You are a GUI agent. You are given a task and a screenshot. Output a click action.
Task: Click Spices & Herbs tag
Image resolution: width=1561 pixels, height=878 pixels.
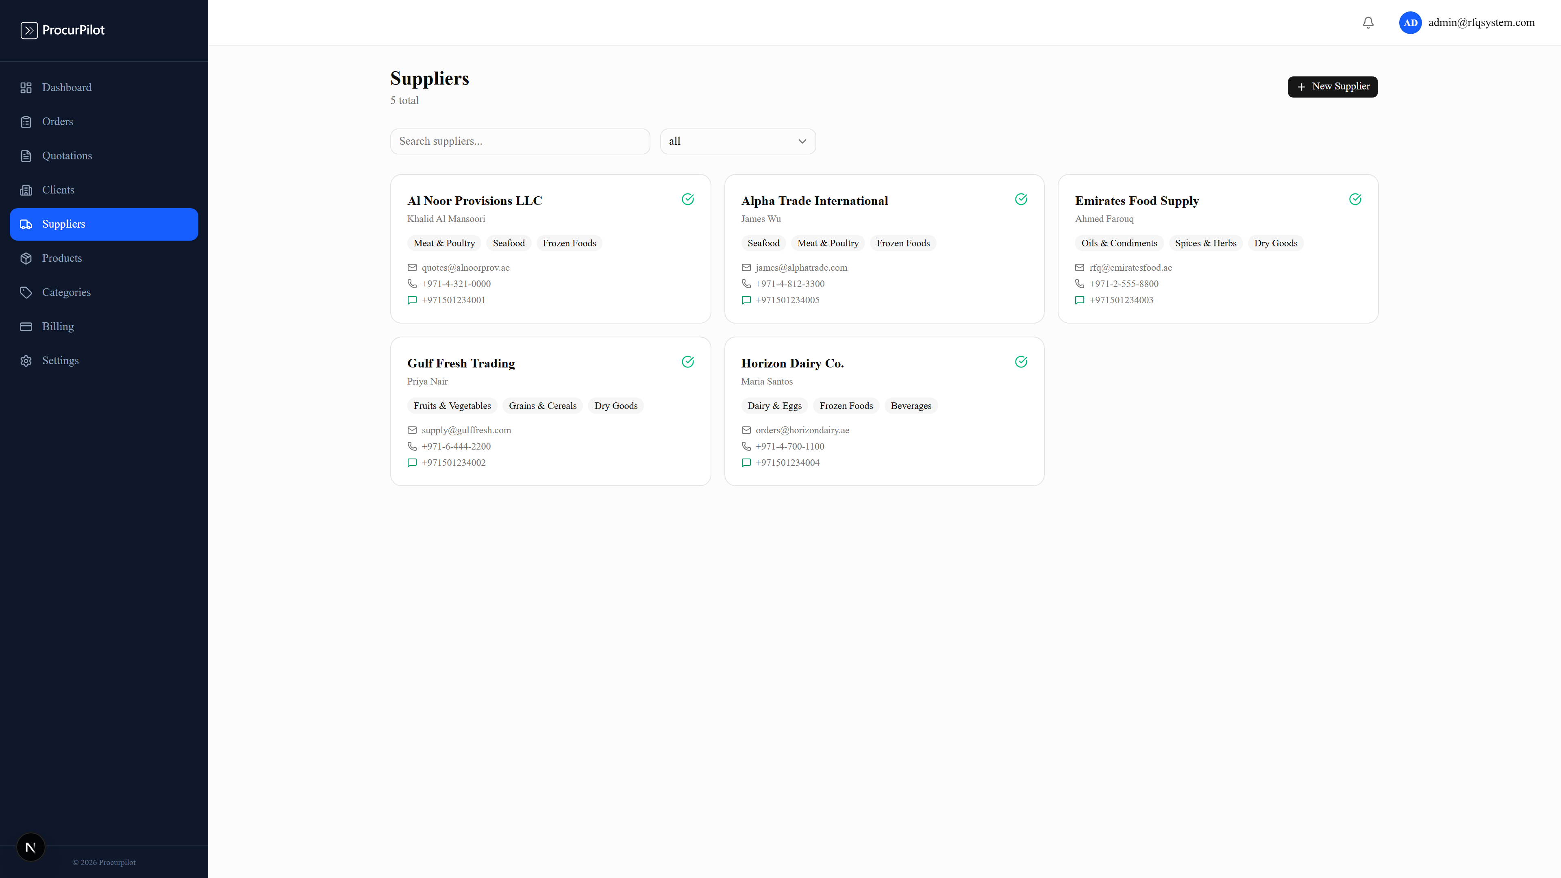[x=1205, y=243]
